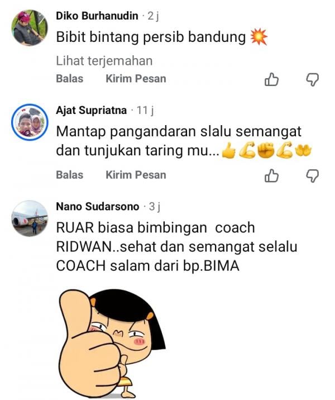The width and height of the screenshot is (335, 400).
Task: Select Nano Sudarsono's comment text
Action: [176, 247]
